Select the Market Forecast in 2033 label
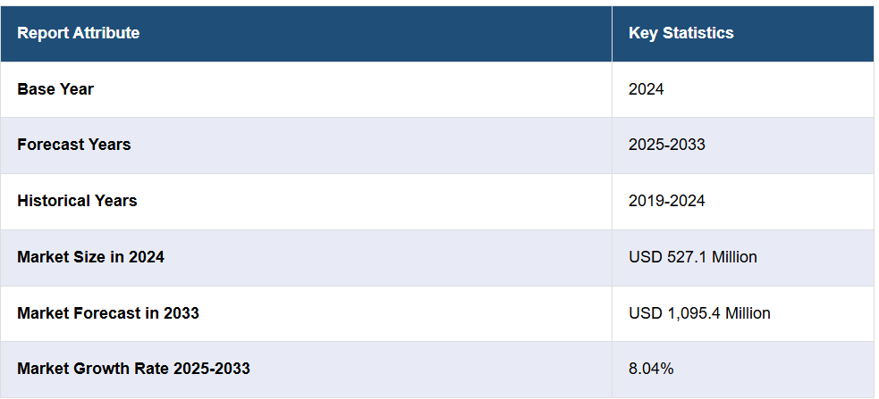The width and height of the screenshot is (879, 399). click(107, 313)
